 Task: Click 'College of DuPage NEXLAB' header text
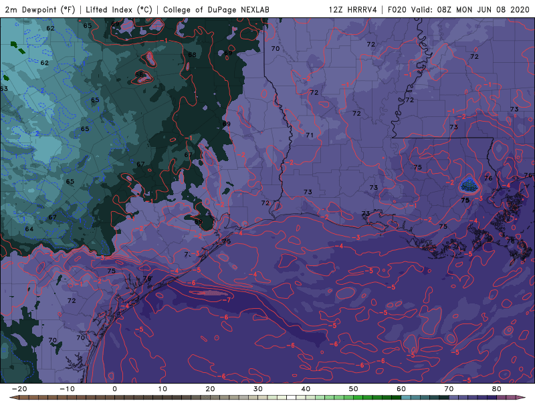coord(216,9)
